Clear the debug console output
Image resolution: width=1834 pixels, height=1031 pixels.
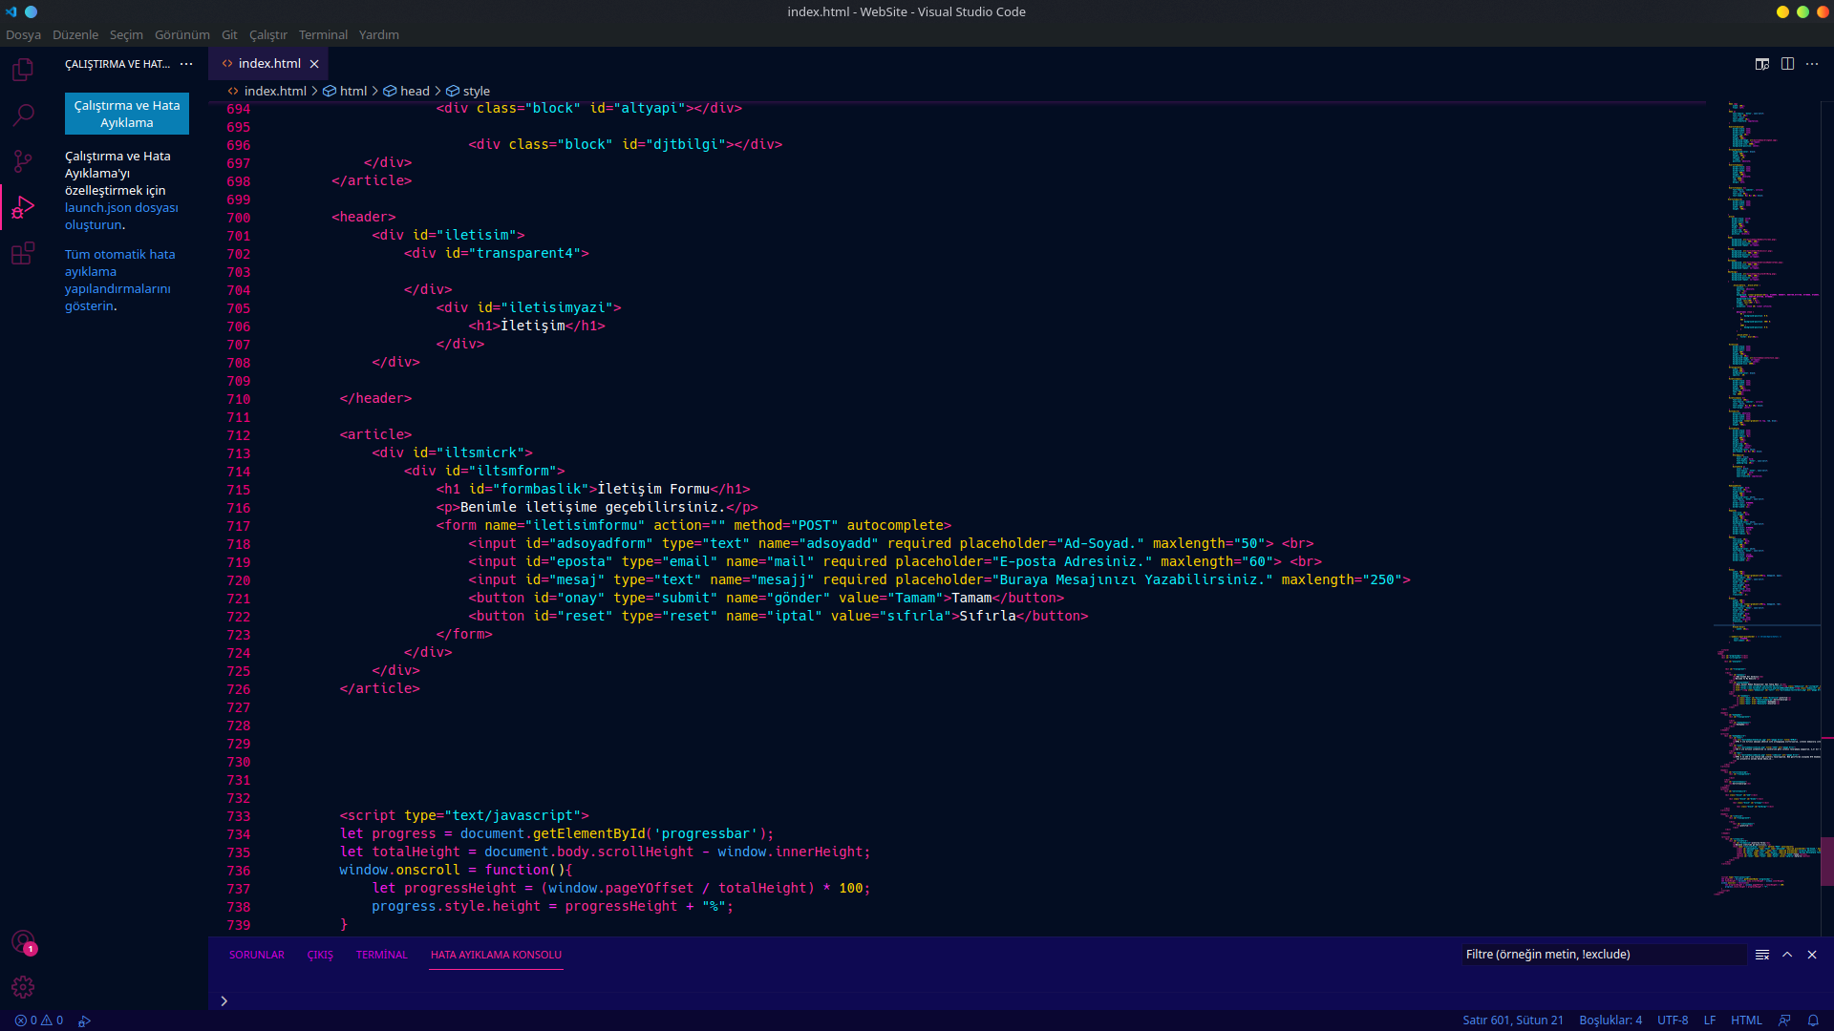point(1762,955)
